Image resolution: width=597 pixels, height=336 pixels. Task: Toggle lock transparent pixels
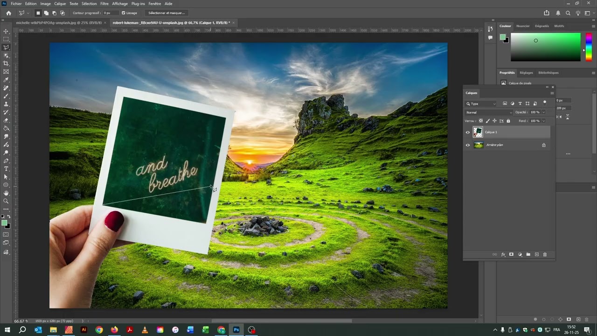(x=481, y=121)
